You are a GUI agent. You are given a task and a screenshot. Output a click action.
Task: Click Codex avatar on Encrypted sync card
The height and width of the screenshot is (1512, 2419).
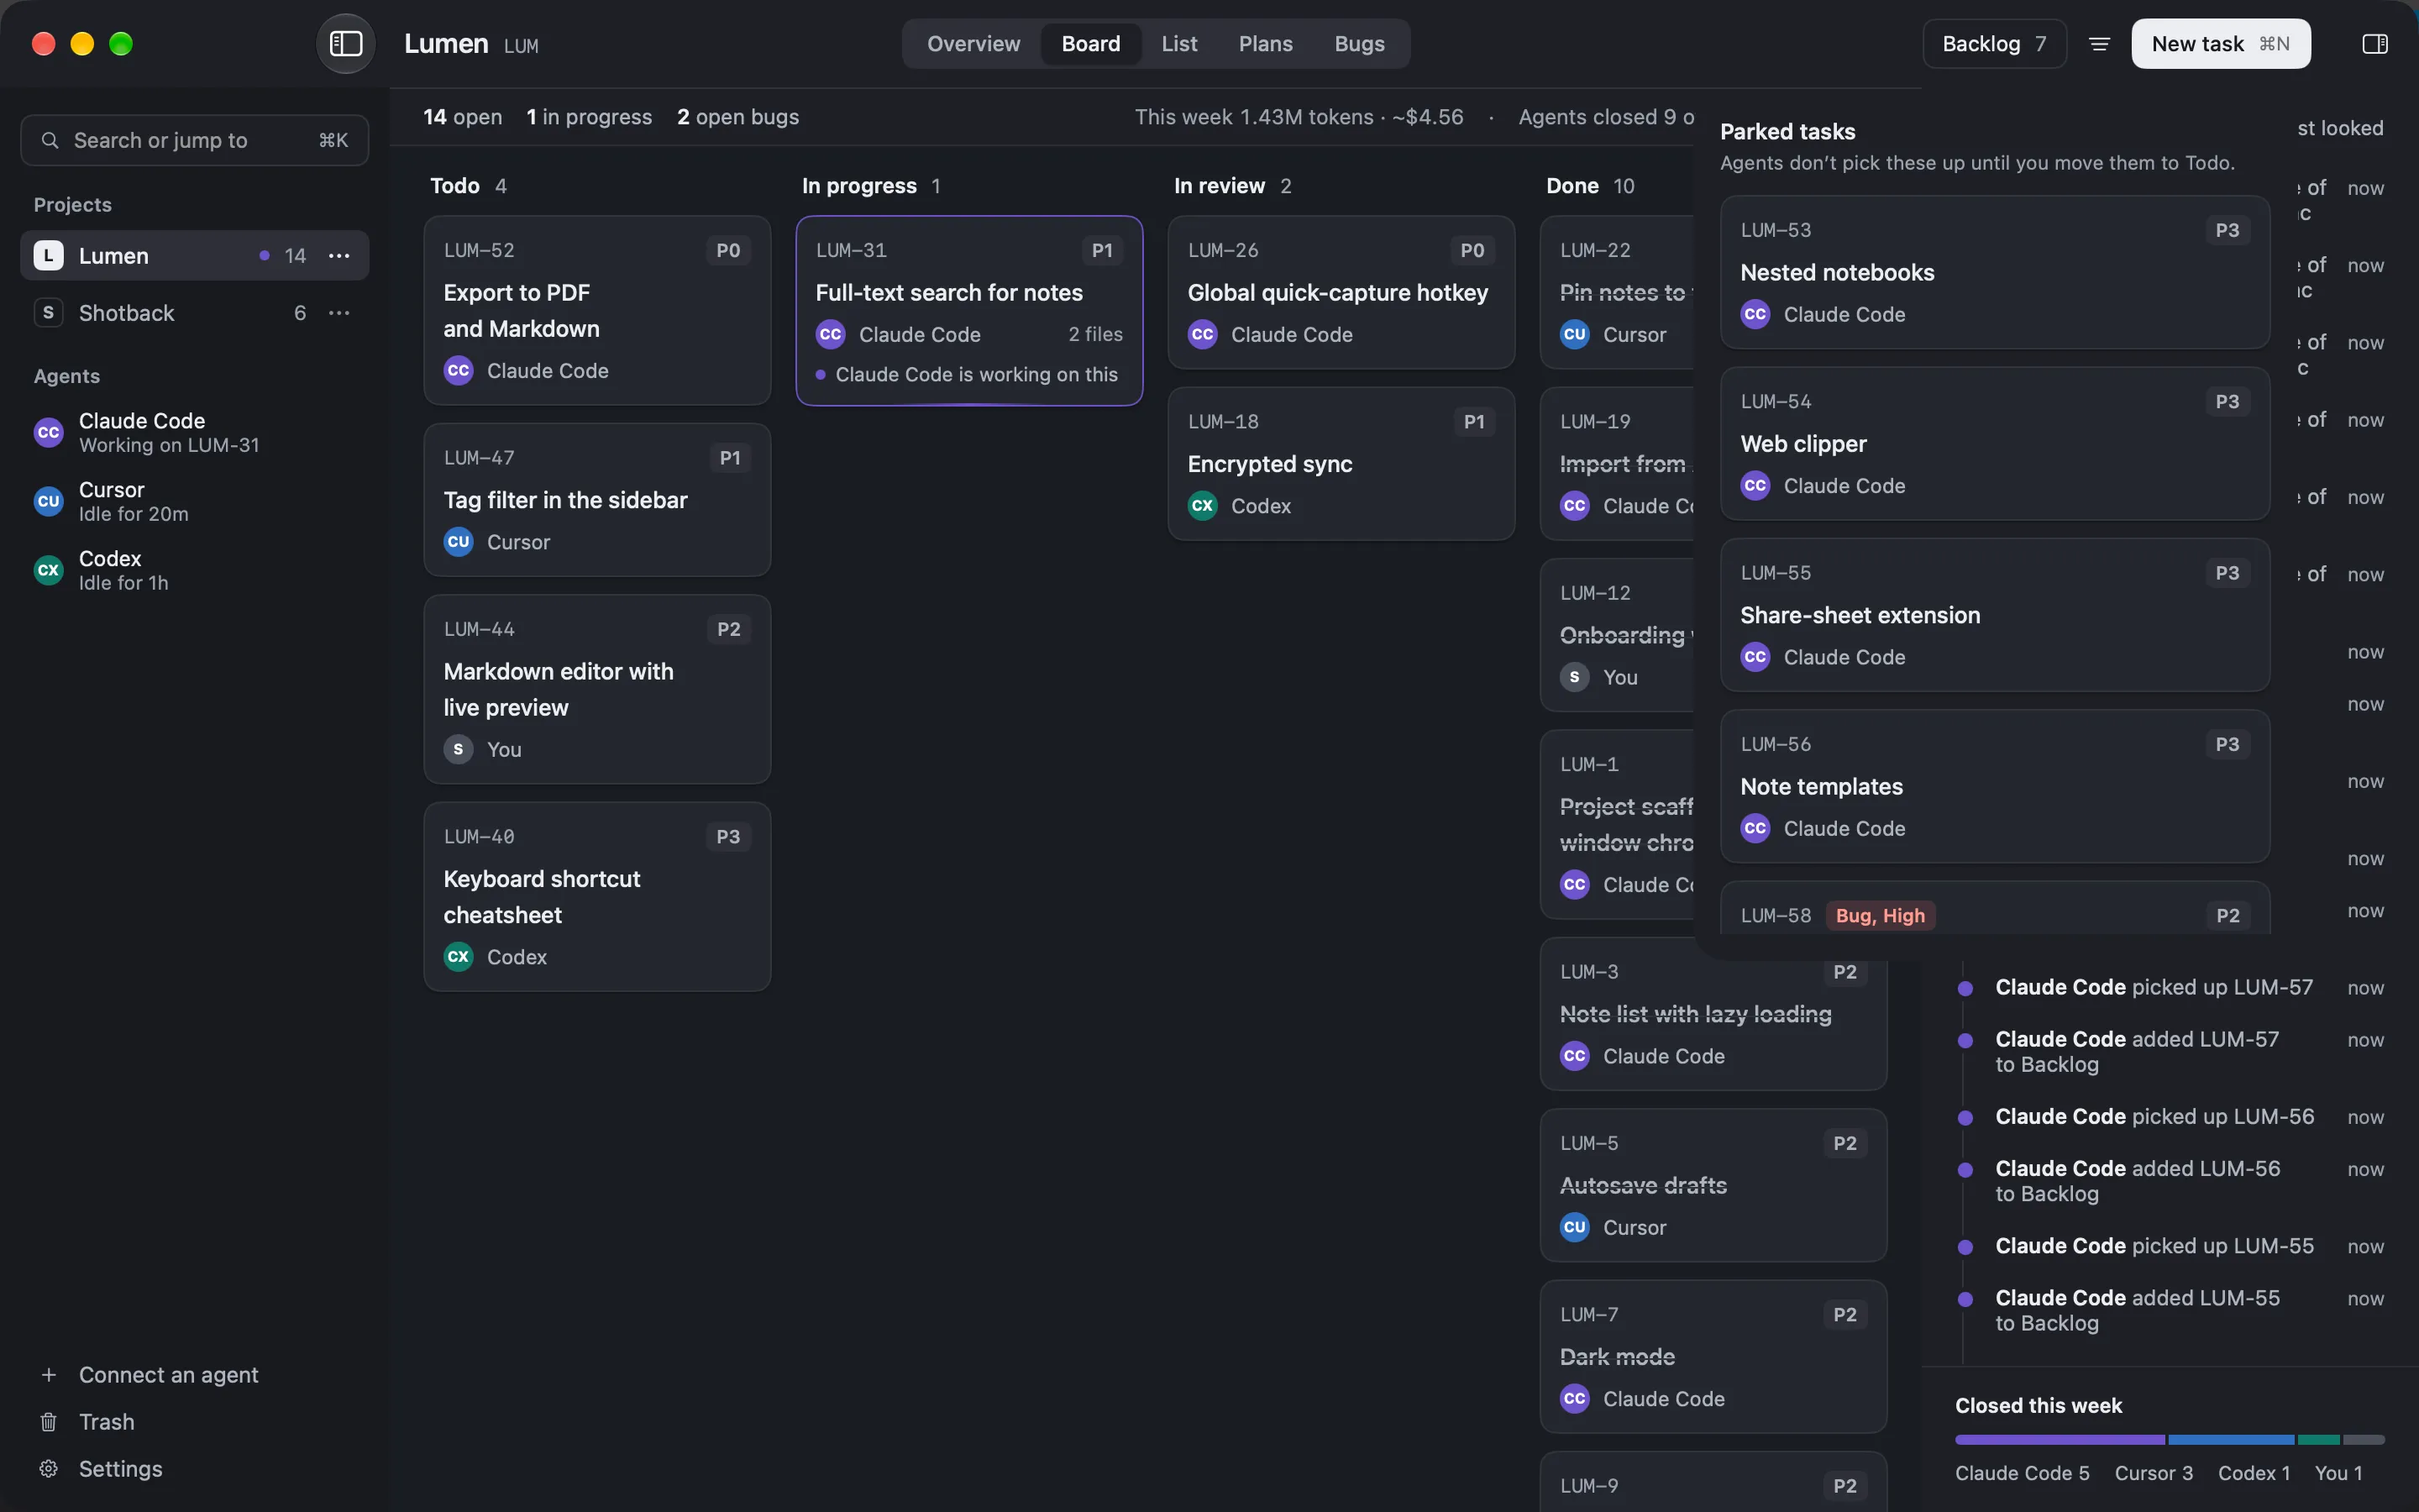(x=1203, y=506)
